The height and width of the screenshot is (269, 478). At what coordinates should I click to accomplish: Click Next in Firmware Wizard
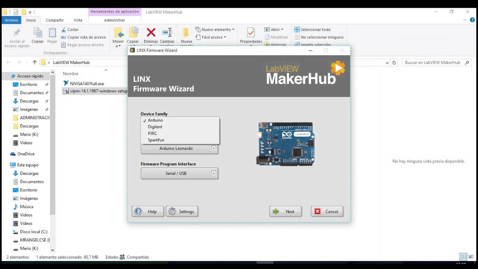[285, 211]
